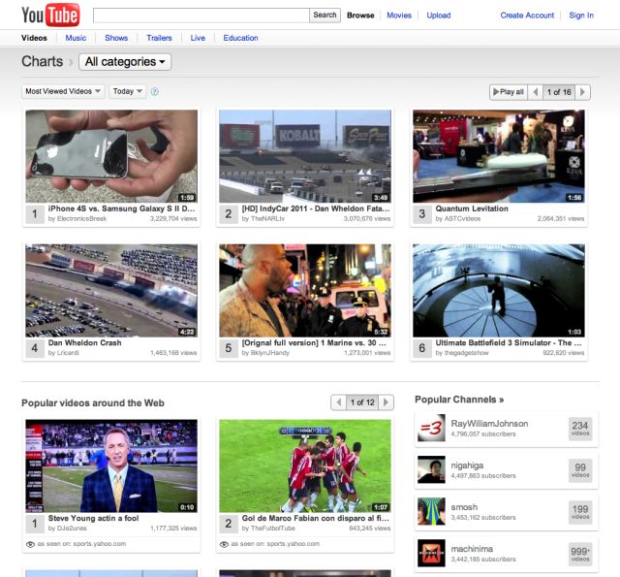Viewport: 620px width, 577px height.
Task: Click the Quantum Levitation title
Action: 472,208
